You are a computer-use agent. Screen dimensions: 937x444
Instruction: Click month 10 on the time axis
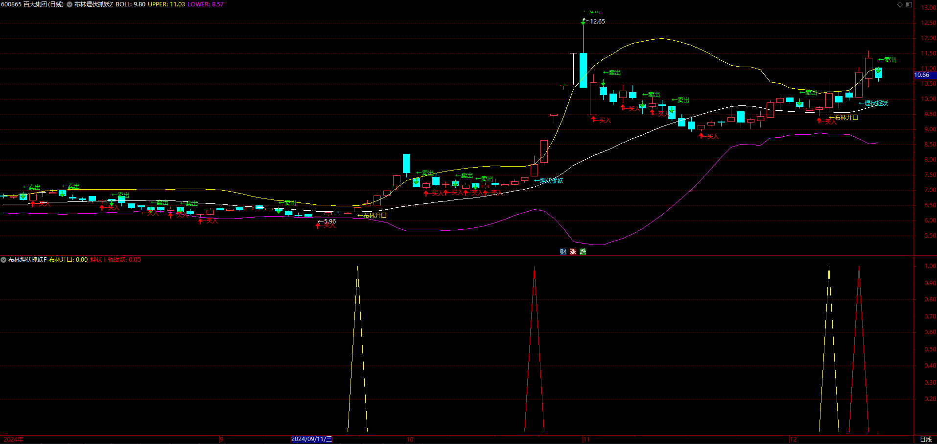click(410, 440)
